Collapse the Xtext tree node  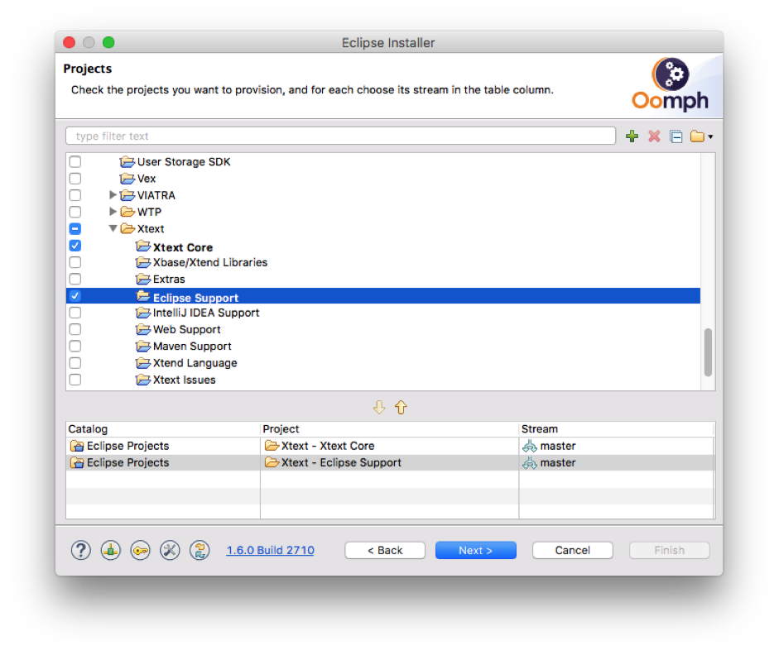click(x=113, y=228)
